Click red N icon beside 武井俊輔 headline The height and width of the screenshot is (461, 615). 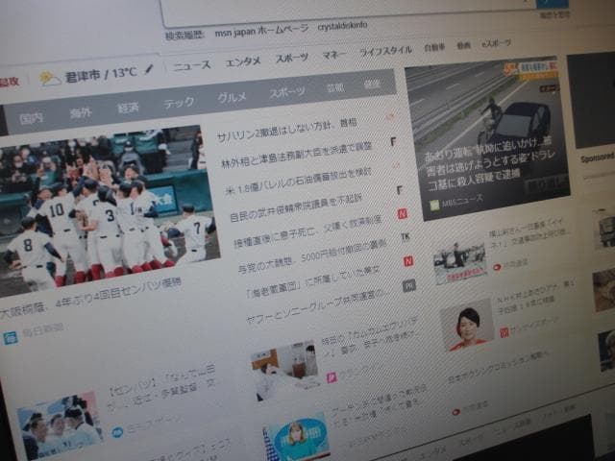[x=403, y=213]
